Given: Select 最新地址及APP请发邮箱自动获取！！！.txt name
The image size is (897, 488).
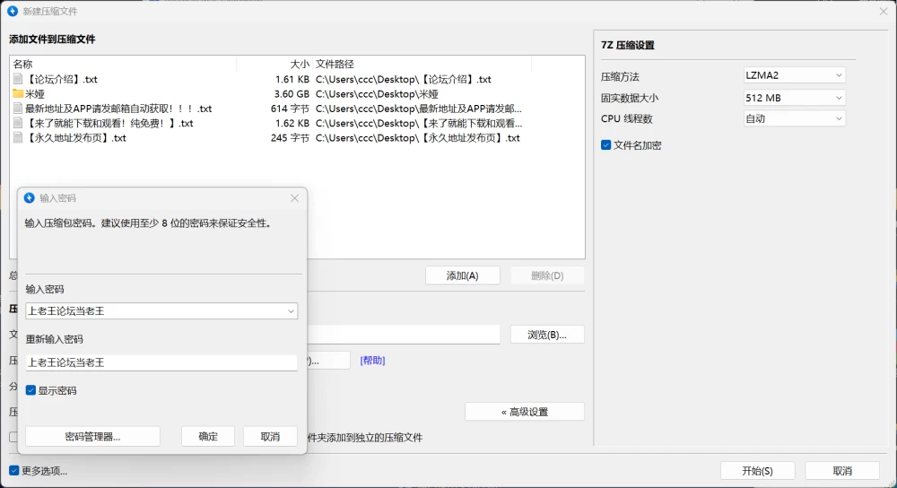Looking at the screenshot, I should [118, 109].
